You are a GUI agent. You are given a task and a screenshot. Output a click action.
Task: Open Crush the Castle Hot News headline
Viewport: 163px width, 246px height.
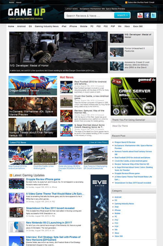point(91,97)
